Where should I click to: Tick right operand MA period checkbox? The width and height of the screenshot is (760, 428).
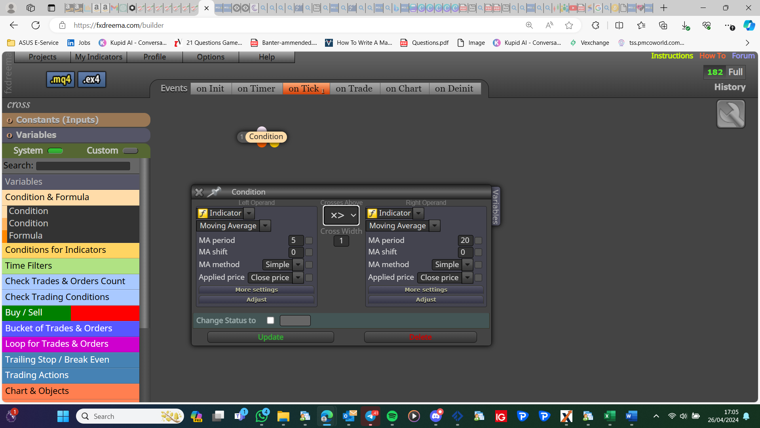[479, 241]
